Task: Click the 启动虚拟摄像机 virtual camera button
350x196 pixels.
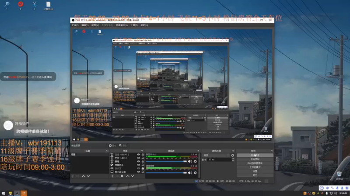Action: tap(255, 163)
